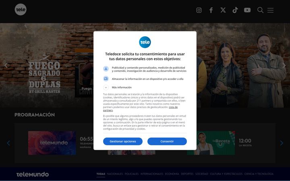The width and height of the screenshot is (290, 181).
Task: Click the 12:00 La Receta schedule time
Action: [245, 141]
